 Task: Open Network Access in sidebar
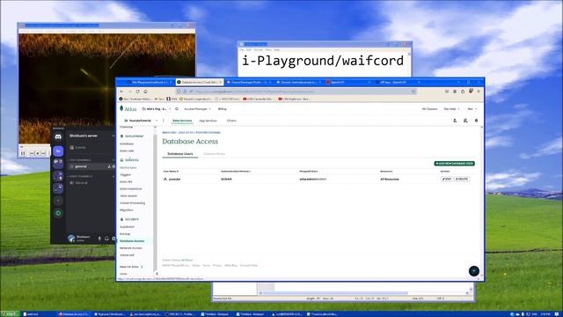point(131,248)
